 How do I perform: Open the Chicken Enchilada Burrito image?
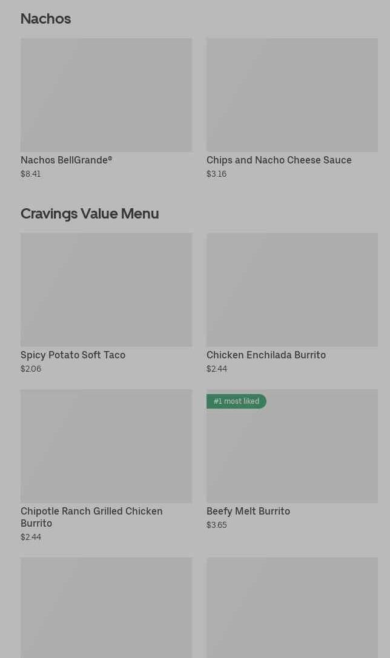[x=292, y=290]
